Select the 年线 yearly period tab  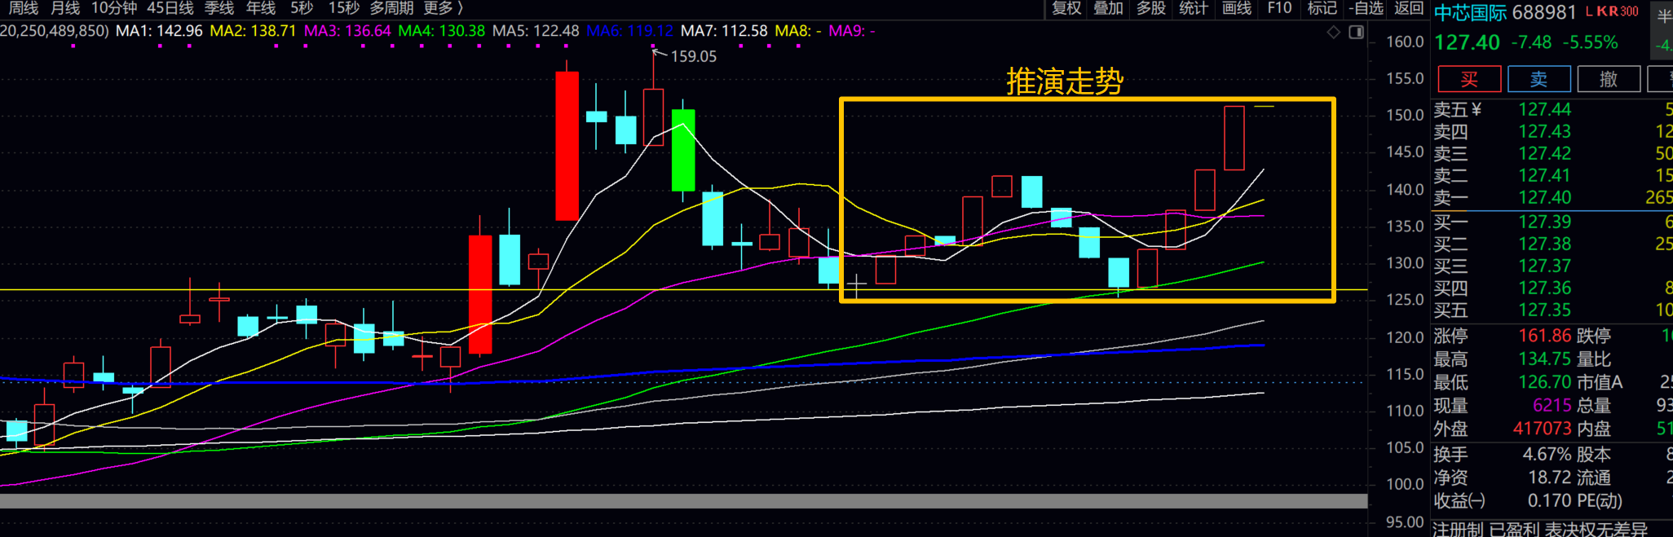(261, 8)
